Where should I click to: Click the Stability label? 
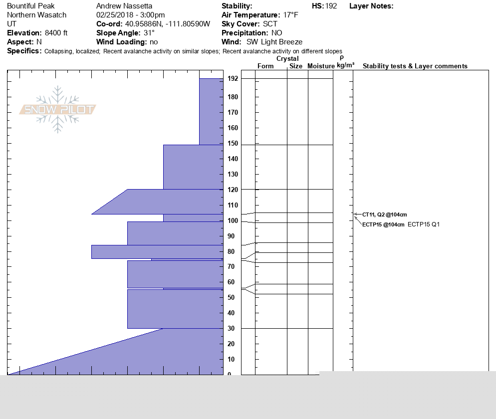click(x=237, y=6)
